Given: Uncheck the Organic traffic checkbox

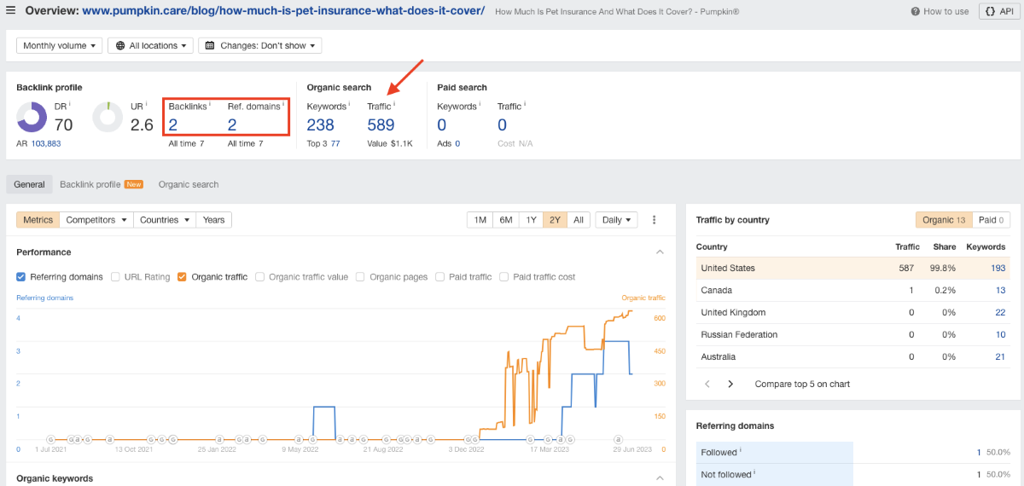Looking at the screenshot, I should click(x=182, y=276).
